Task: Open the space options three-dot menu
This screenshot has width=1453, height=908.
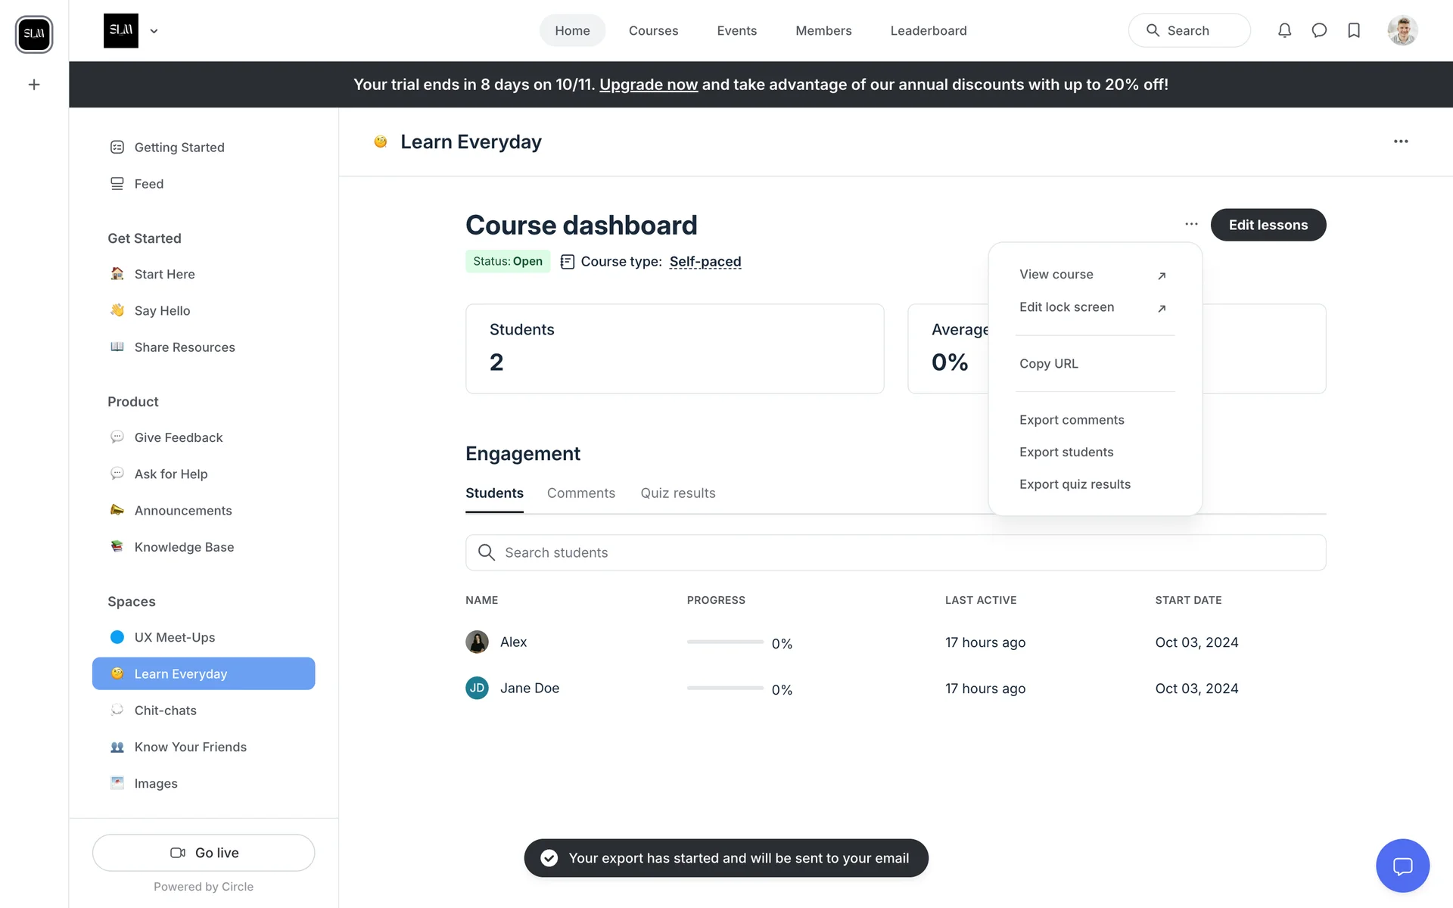Action: pos(1401,141)
